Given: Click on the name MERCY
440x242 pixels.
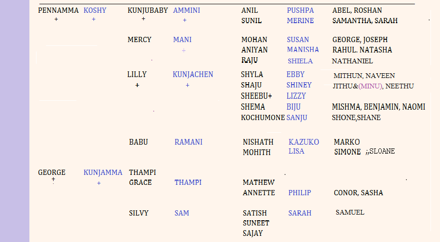Looking at the screenshot, I should [x=139, y=40].
